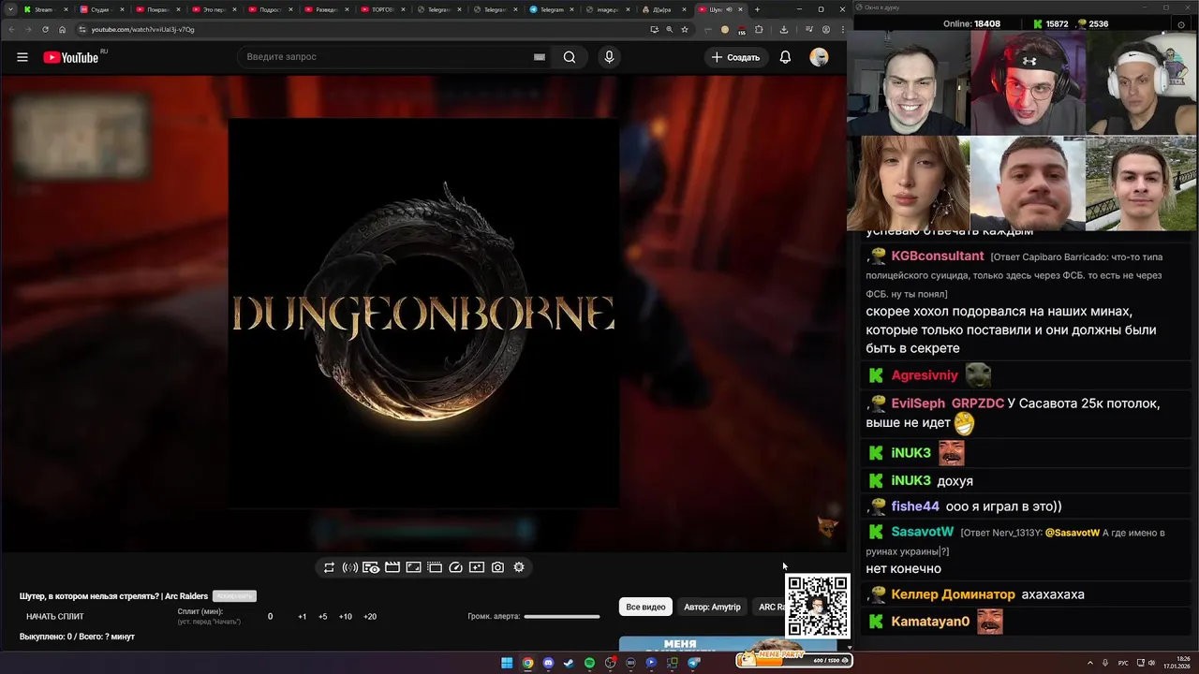Add +1 minute to split
Image resolution: width=1199 pixels, height=674 pixels.
[x=302, y=617]
